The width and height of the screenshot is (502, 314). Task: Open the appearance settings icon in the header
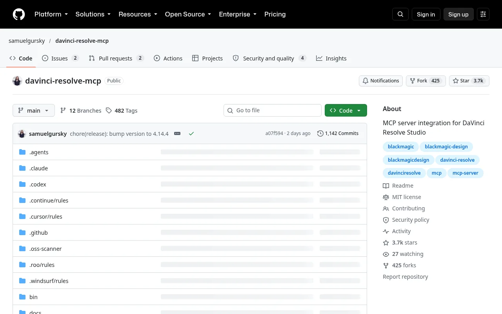(x=483, y=14)
